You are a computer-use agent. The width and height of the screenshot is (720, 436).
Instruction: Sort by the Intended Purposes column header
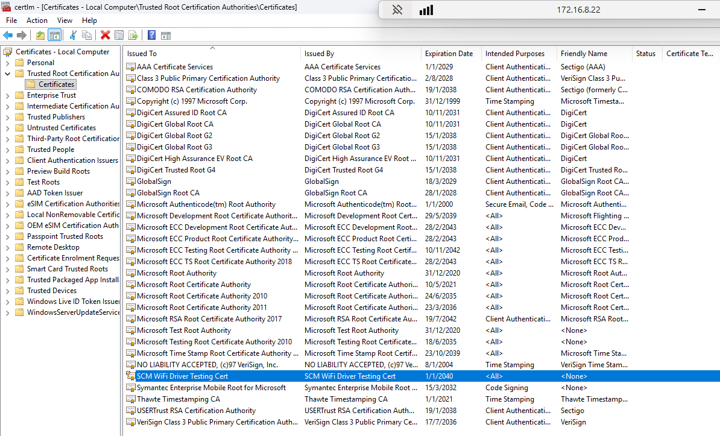coord(519,53)
